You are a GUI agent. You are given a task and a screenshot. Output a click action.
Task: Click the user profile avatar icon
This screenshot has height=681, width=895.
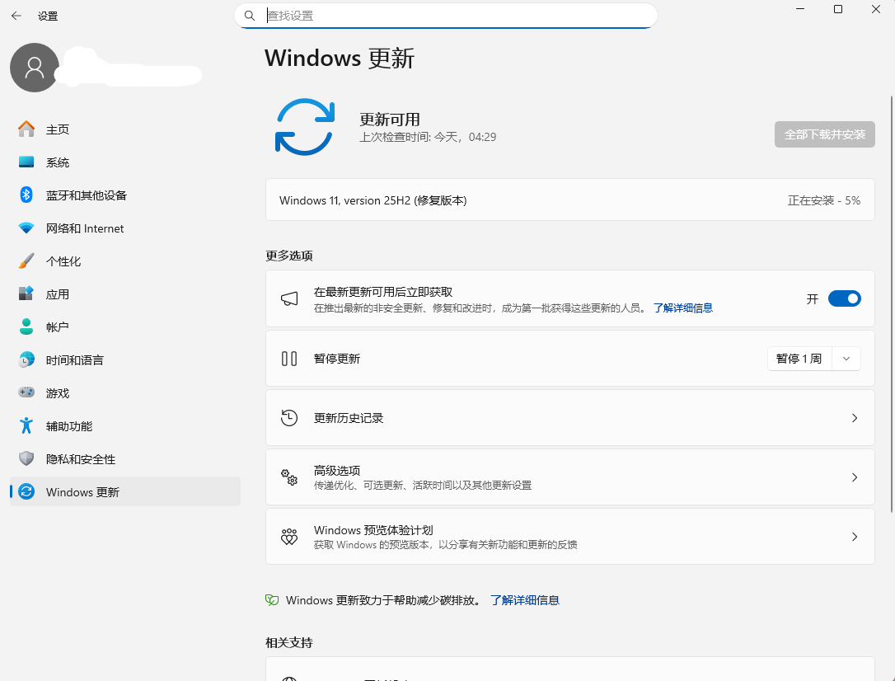pyautogui.click(x=35, y=68)
